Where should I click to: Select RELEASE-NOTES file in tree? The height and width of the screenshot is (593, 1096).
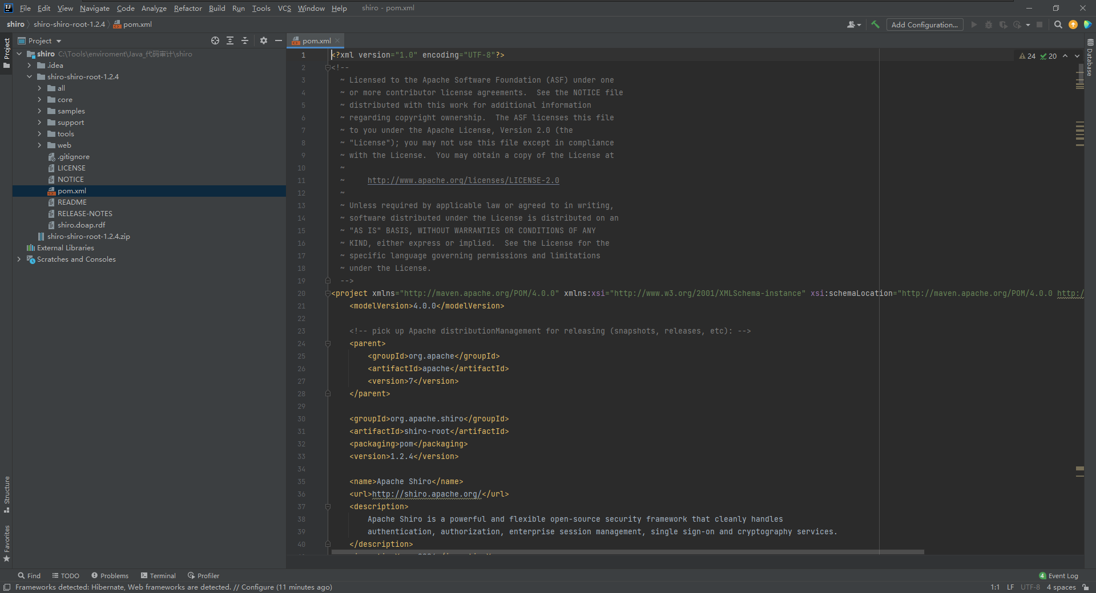[84, 213]
